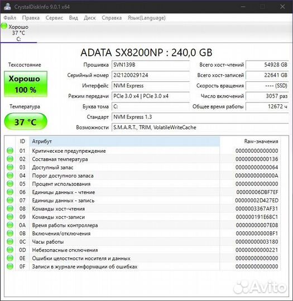Select the C: disk tab with Хорошо status
Image resolution: width=293 pixels, height=301 pixels.
pos(18,33)
